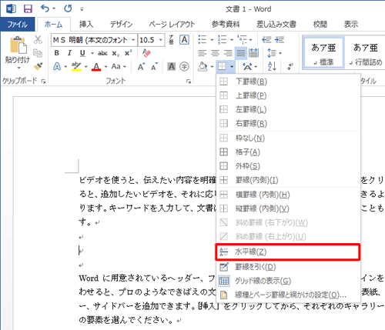385x330 pixels.
Task: Click the Cut scissors icon
Action: 38,39
